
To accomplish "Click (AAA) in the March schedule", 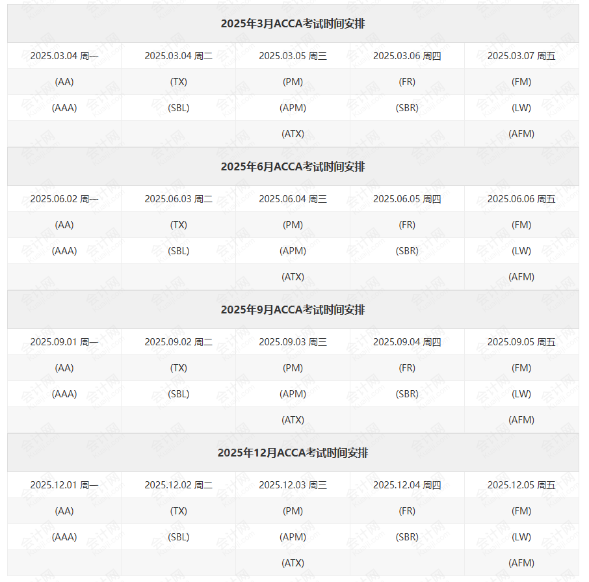I will click(x=64, y=108).
